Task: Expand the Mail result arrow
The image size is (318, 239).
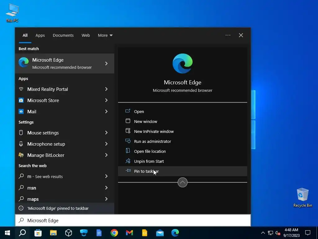Action: click(106, 111)
